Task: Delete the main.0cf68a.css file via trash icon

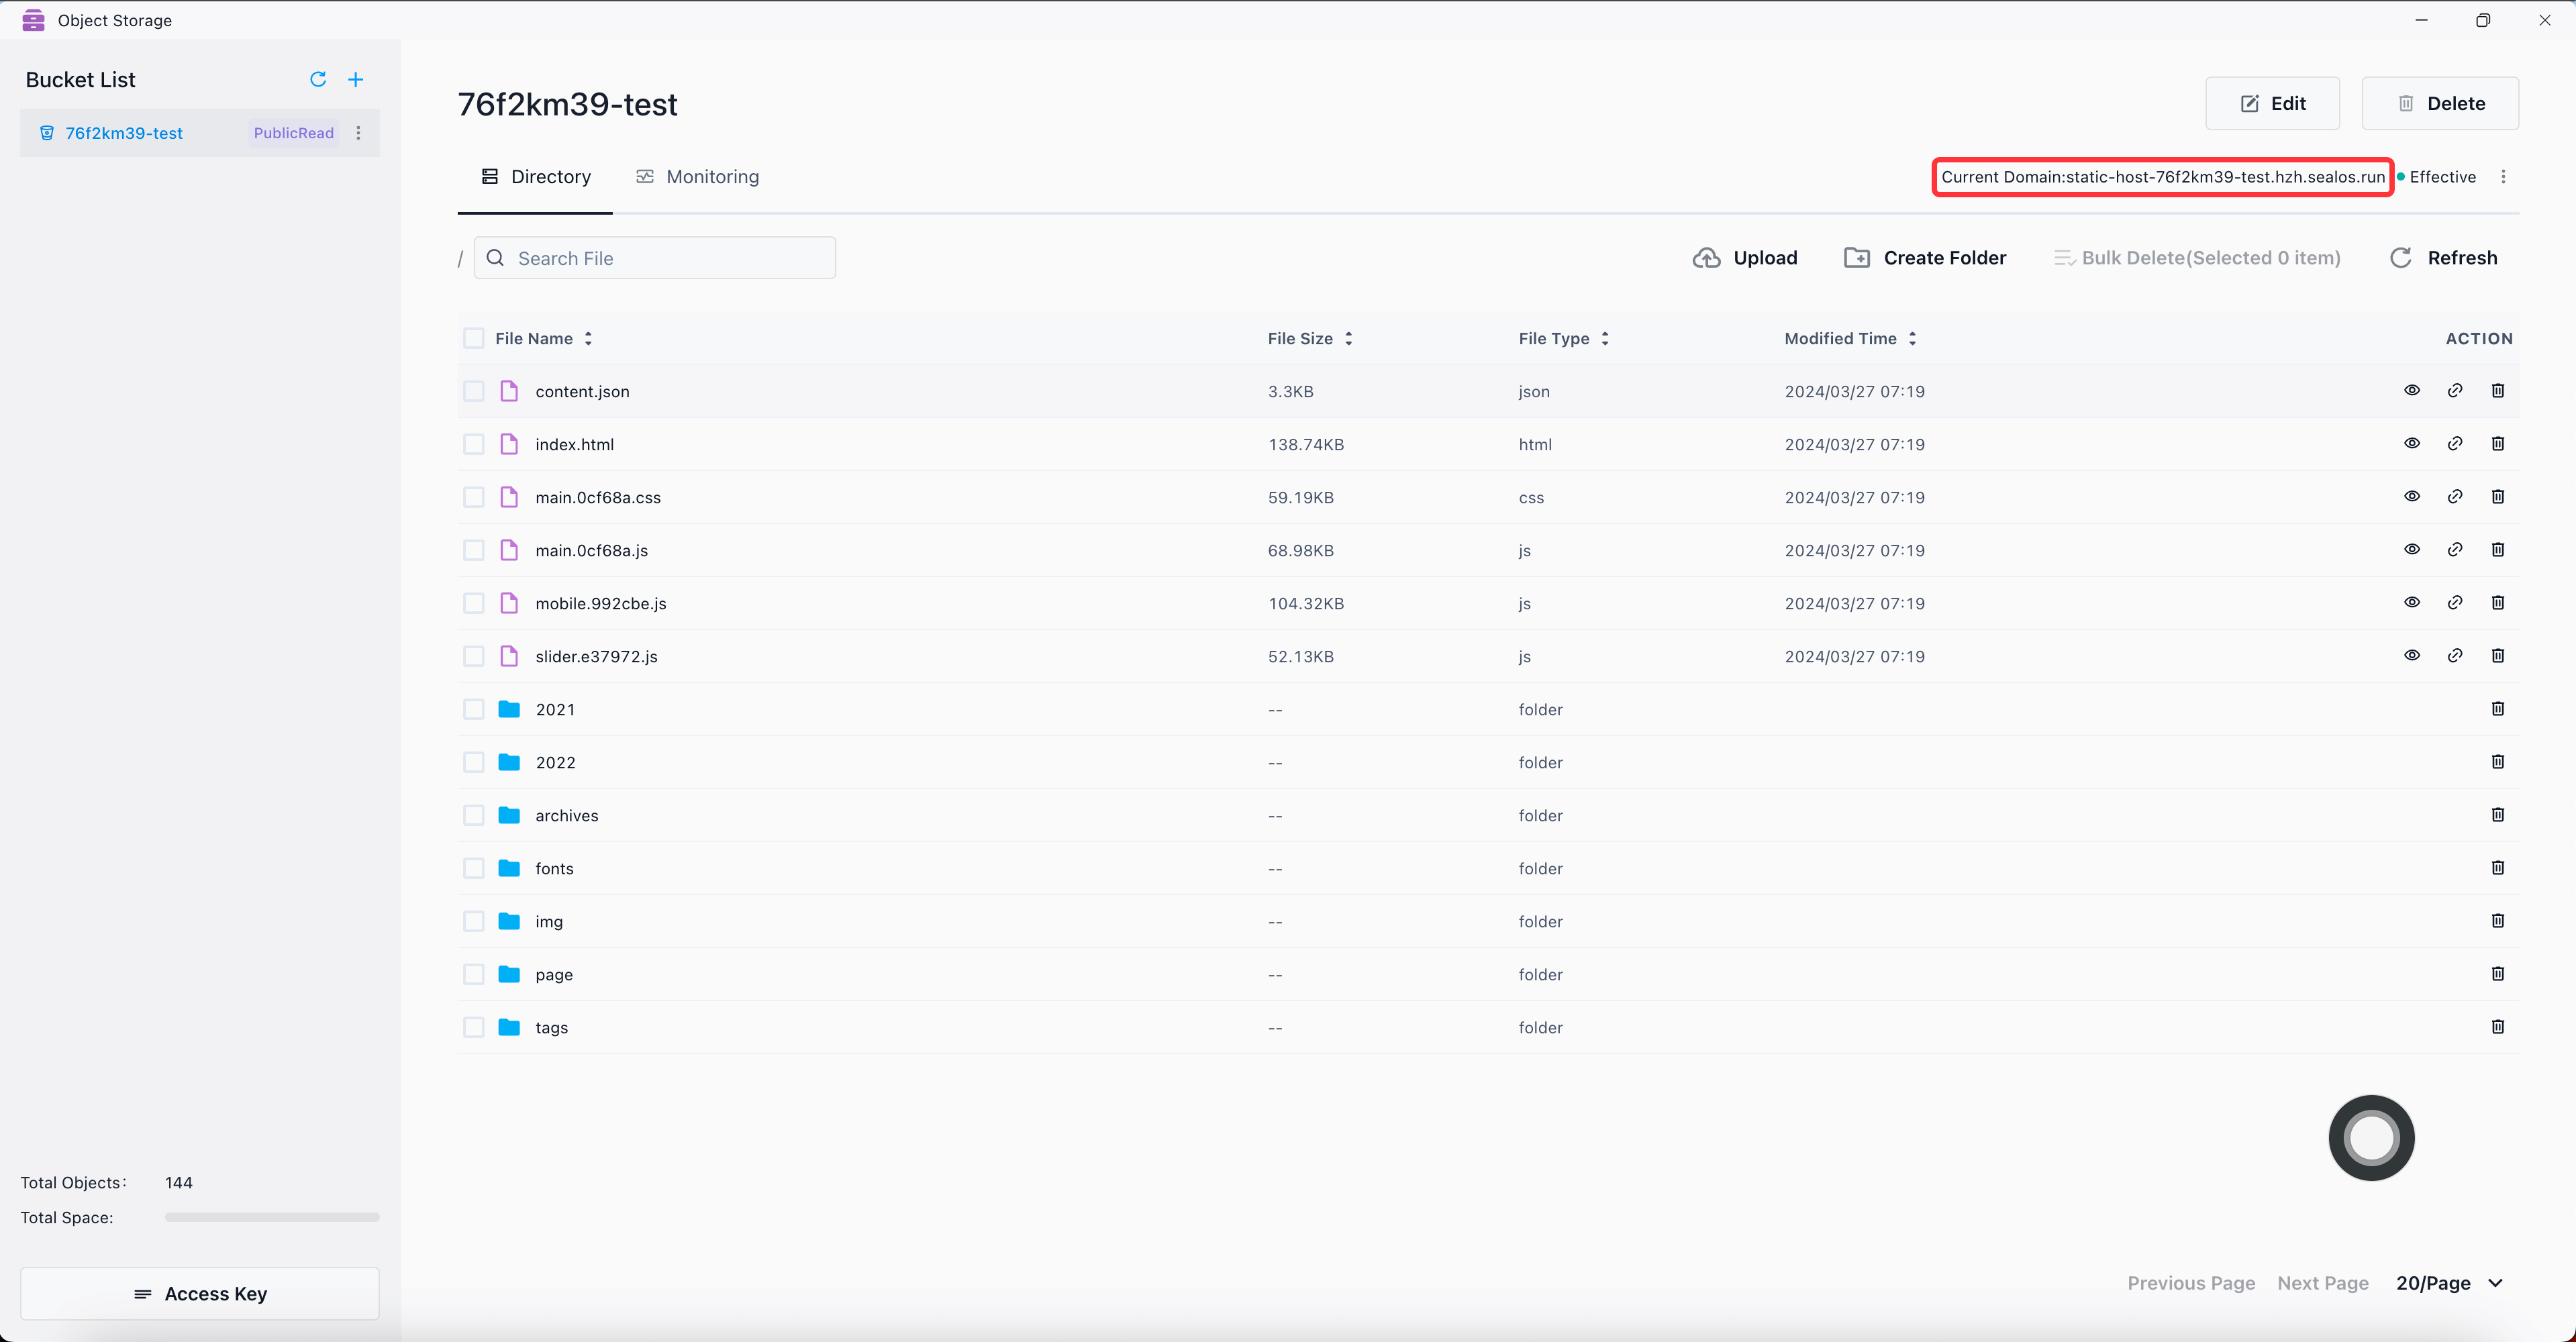Action: (x=2498, y=497)
